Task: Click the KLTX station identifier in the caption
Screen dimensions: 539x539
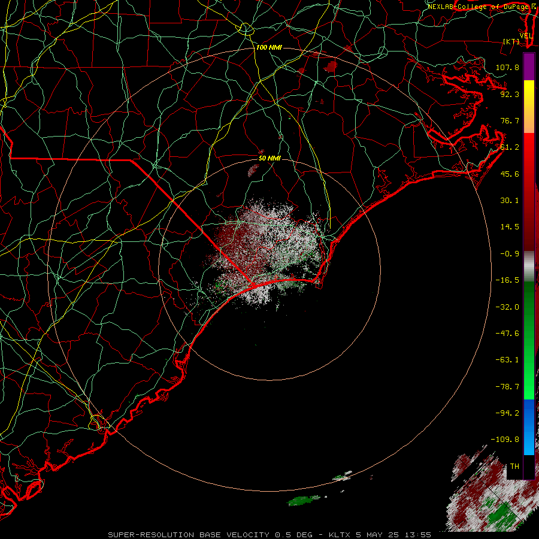Action: (340, 535)
